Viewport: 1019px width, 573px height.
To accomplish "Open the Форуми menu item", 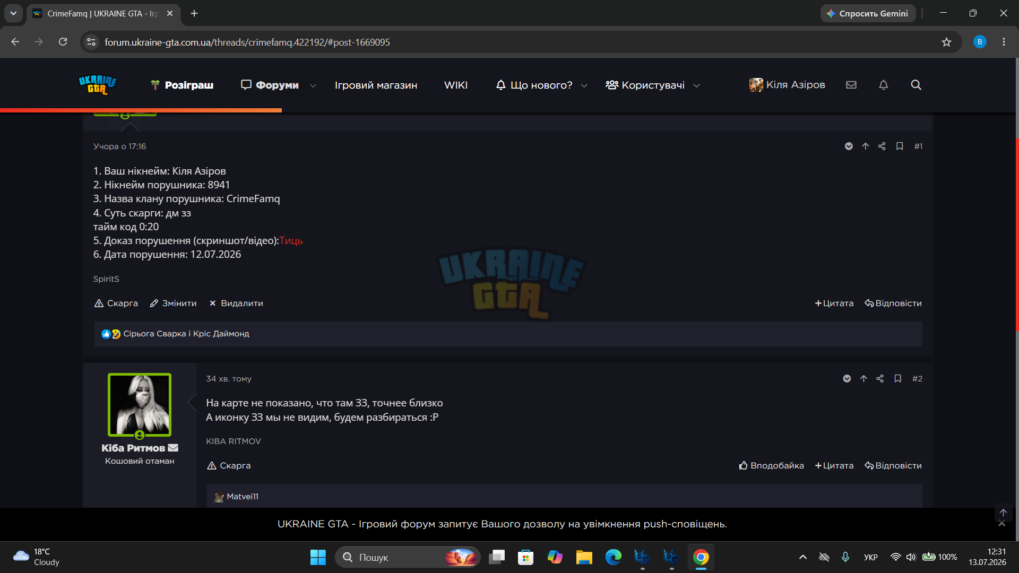I will (x=270, y=85).
